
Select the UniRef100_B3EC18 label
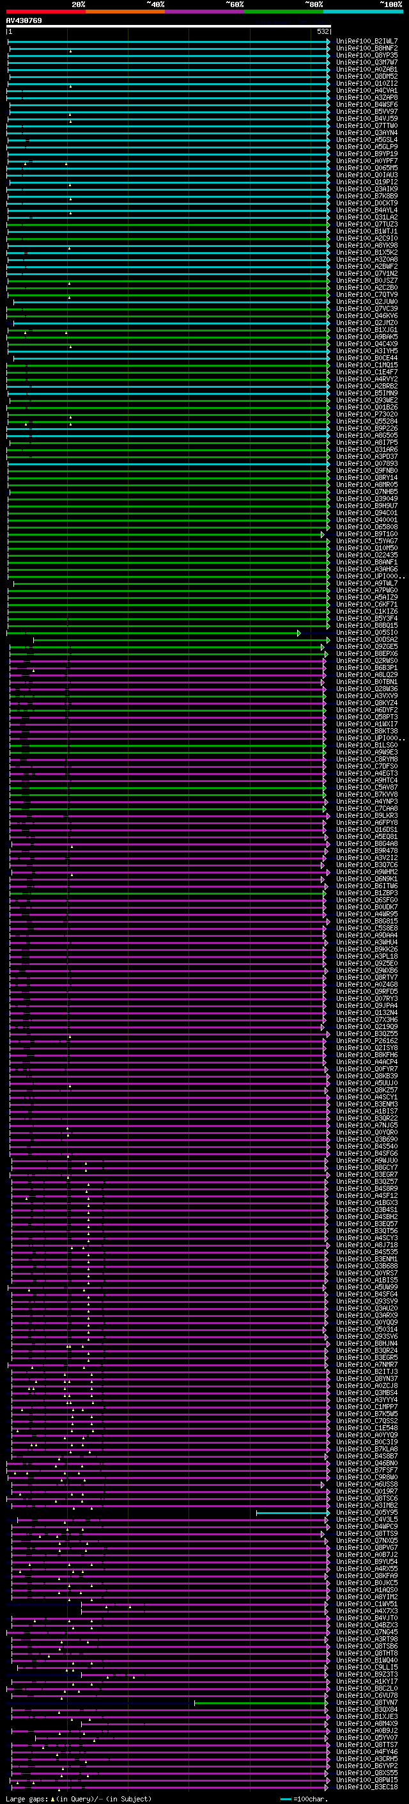pos(367,1787)
